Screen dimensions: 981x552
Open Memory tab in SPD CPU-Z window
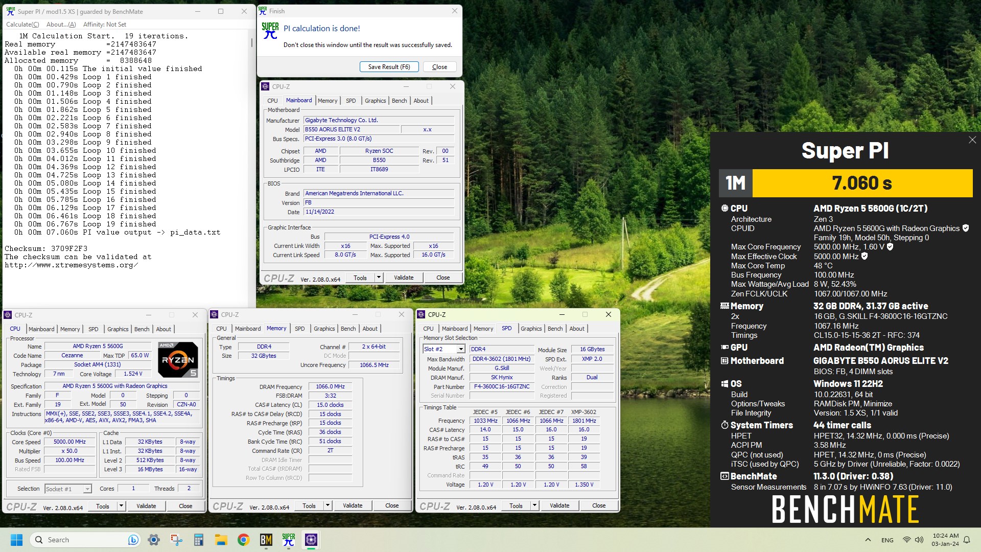pos(483,329)
